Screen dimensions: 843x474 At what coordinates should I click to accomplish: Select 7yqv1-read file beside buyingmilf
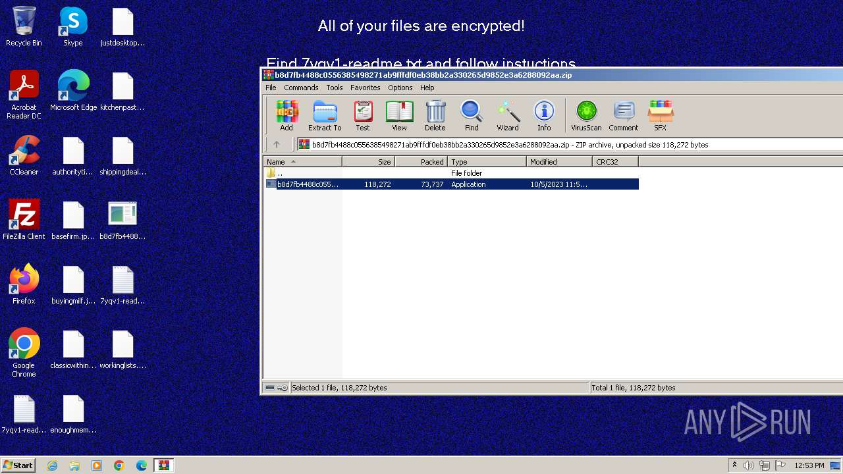tap(122, 284)
